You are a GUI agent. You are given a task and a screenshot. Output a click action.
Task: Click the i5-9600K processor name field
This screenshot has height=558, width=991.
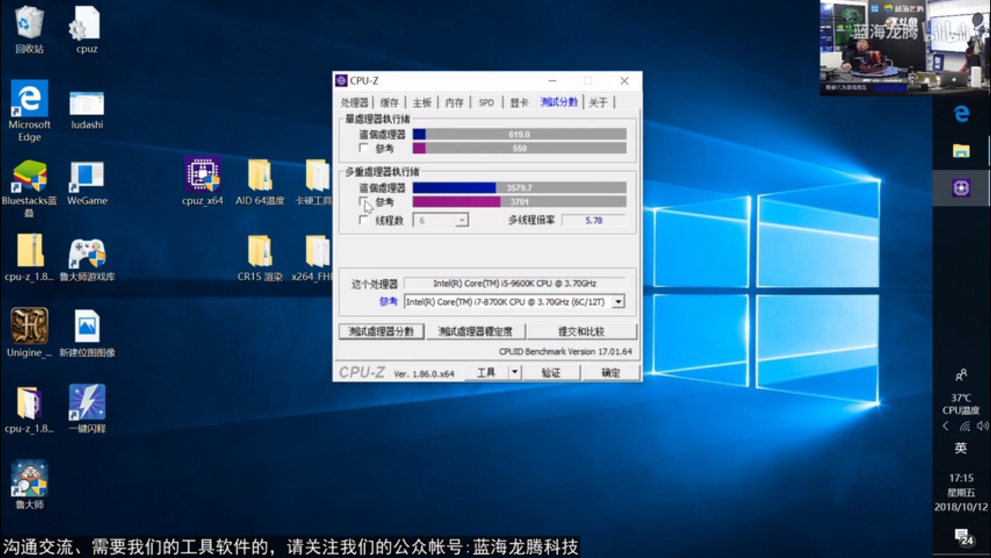tap(515, 283)
